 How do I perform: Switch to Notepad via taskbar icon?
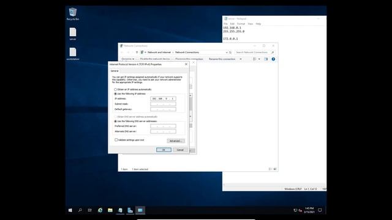[x=120, y=210]
